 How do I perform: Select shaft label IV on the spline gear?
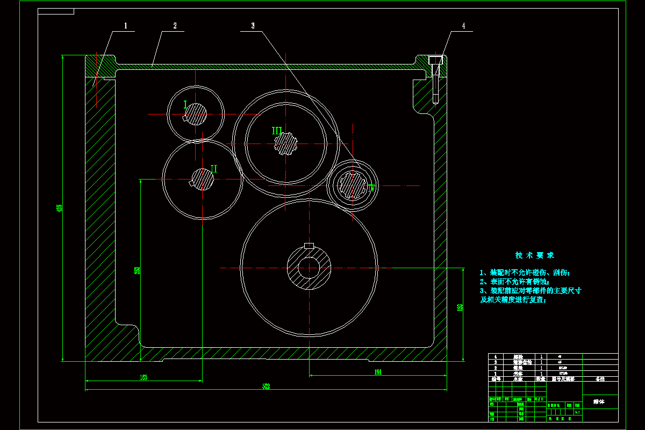(x=371, y=187)
